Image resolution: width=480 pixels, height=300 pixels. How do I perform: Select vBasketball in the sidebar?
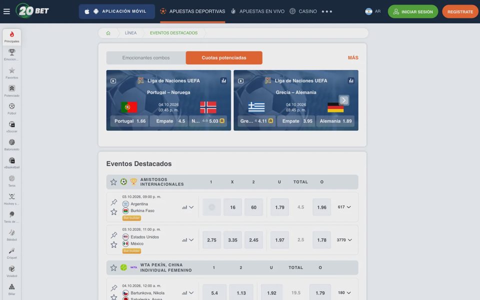[x=11, y=163]
